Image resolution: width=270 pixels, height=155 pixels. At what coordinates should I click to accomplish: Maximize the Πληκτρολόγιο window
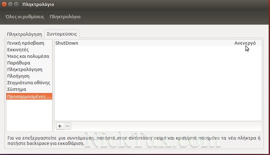click(16, 4)
